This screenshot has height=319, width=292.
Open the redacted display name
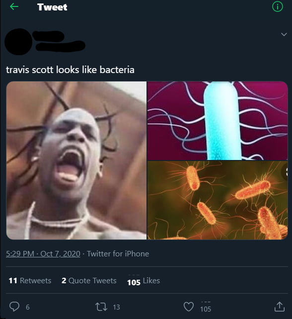[48, 36]
